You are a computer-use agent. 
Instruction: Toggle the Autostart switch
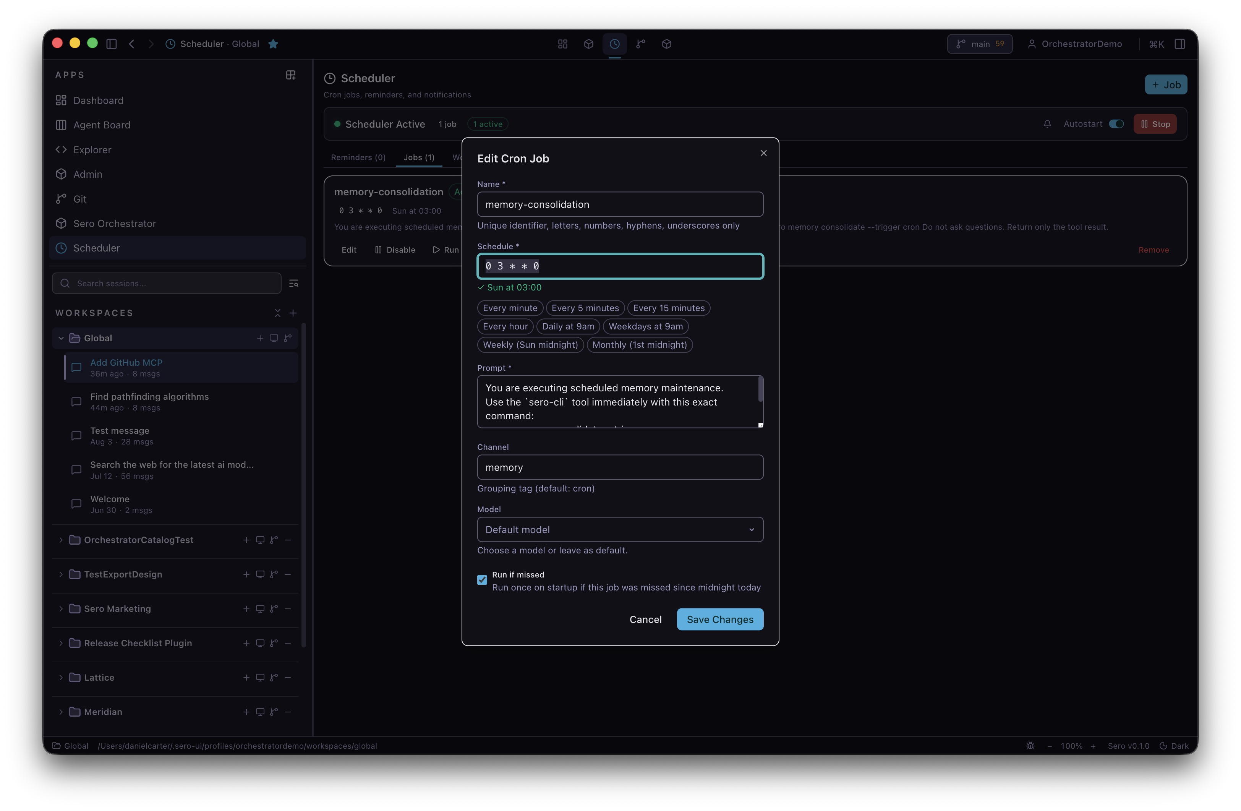(1116, 124)
